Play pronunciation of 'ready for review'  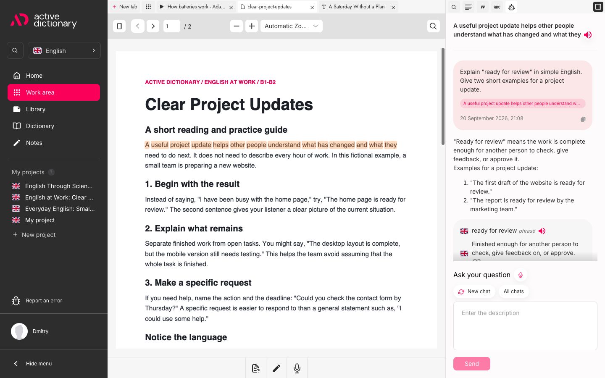542,231
